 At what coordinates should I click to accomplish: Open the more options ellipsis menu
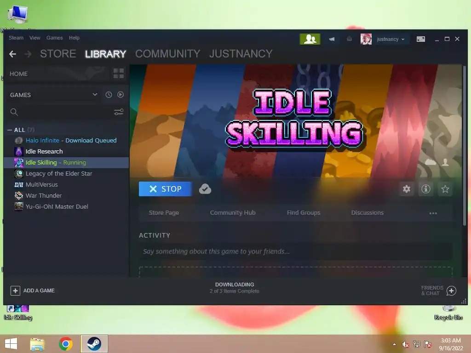pyautogui.click(x=433, y=213)
